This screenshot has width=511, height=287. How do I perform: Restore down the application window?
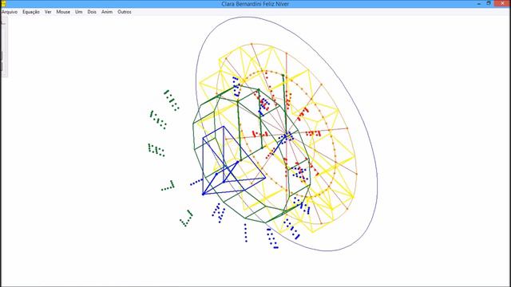[489, 3]
